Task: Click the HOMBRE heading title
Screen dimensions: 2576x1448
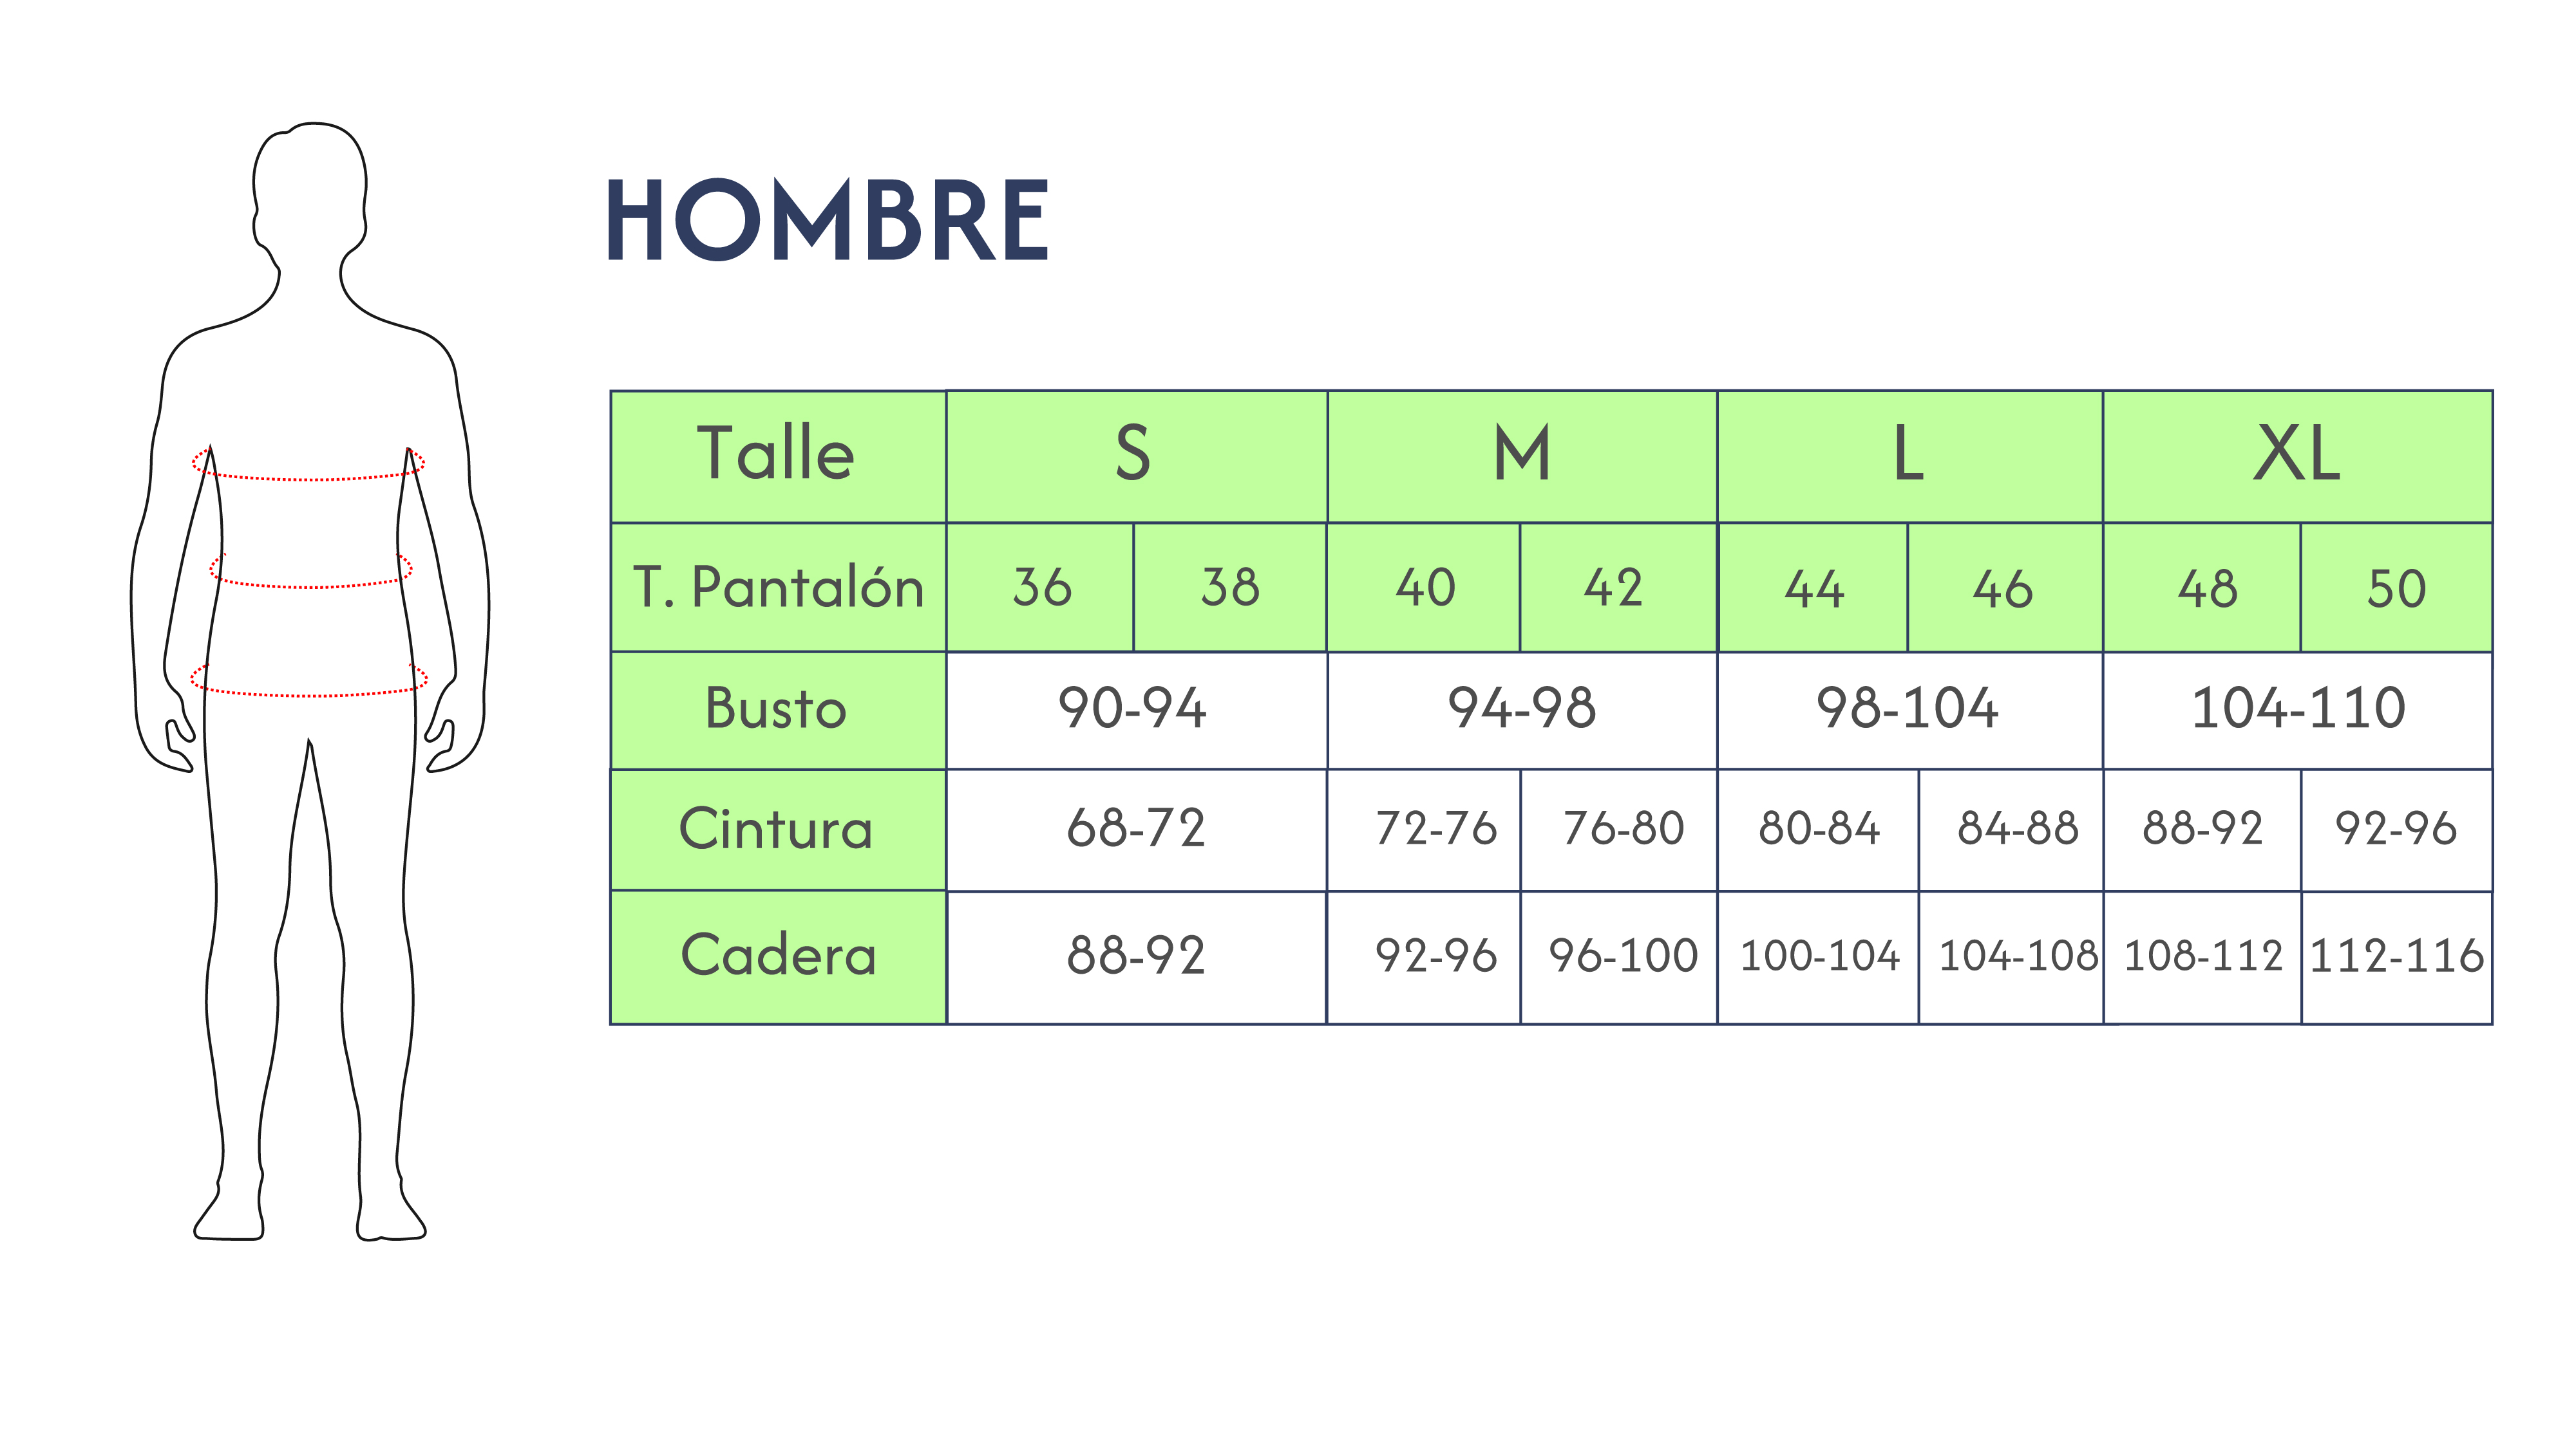Action: pos(827,221)
